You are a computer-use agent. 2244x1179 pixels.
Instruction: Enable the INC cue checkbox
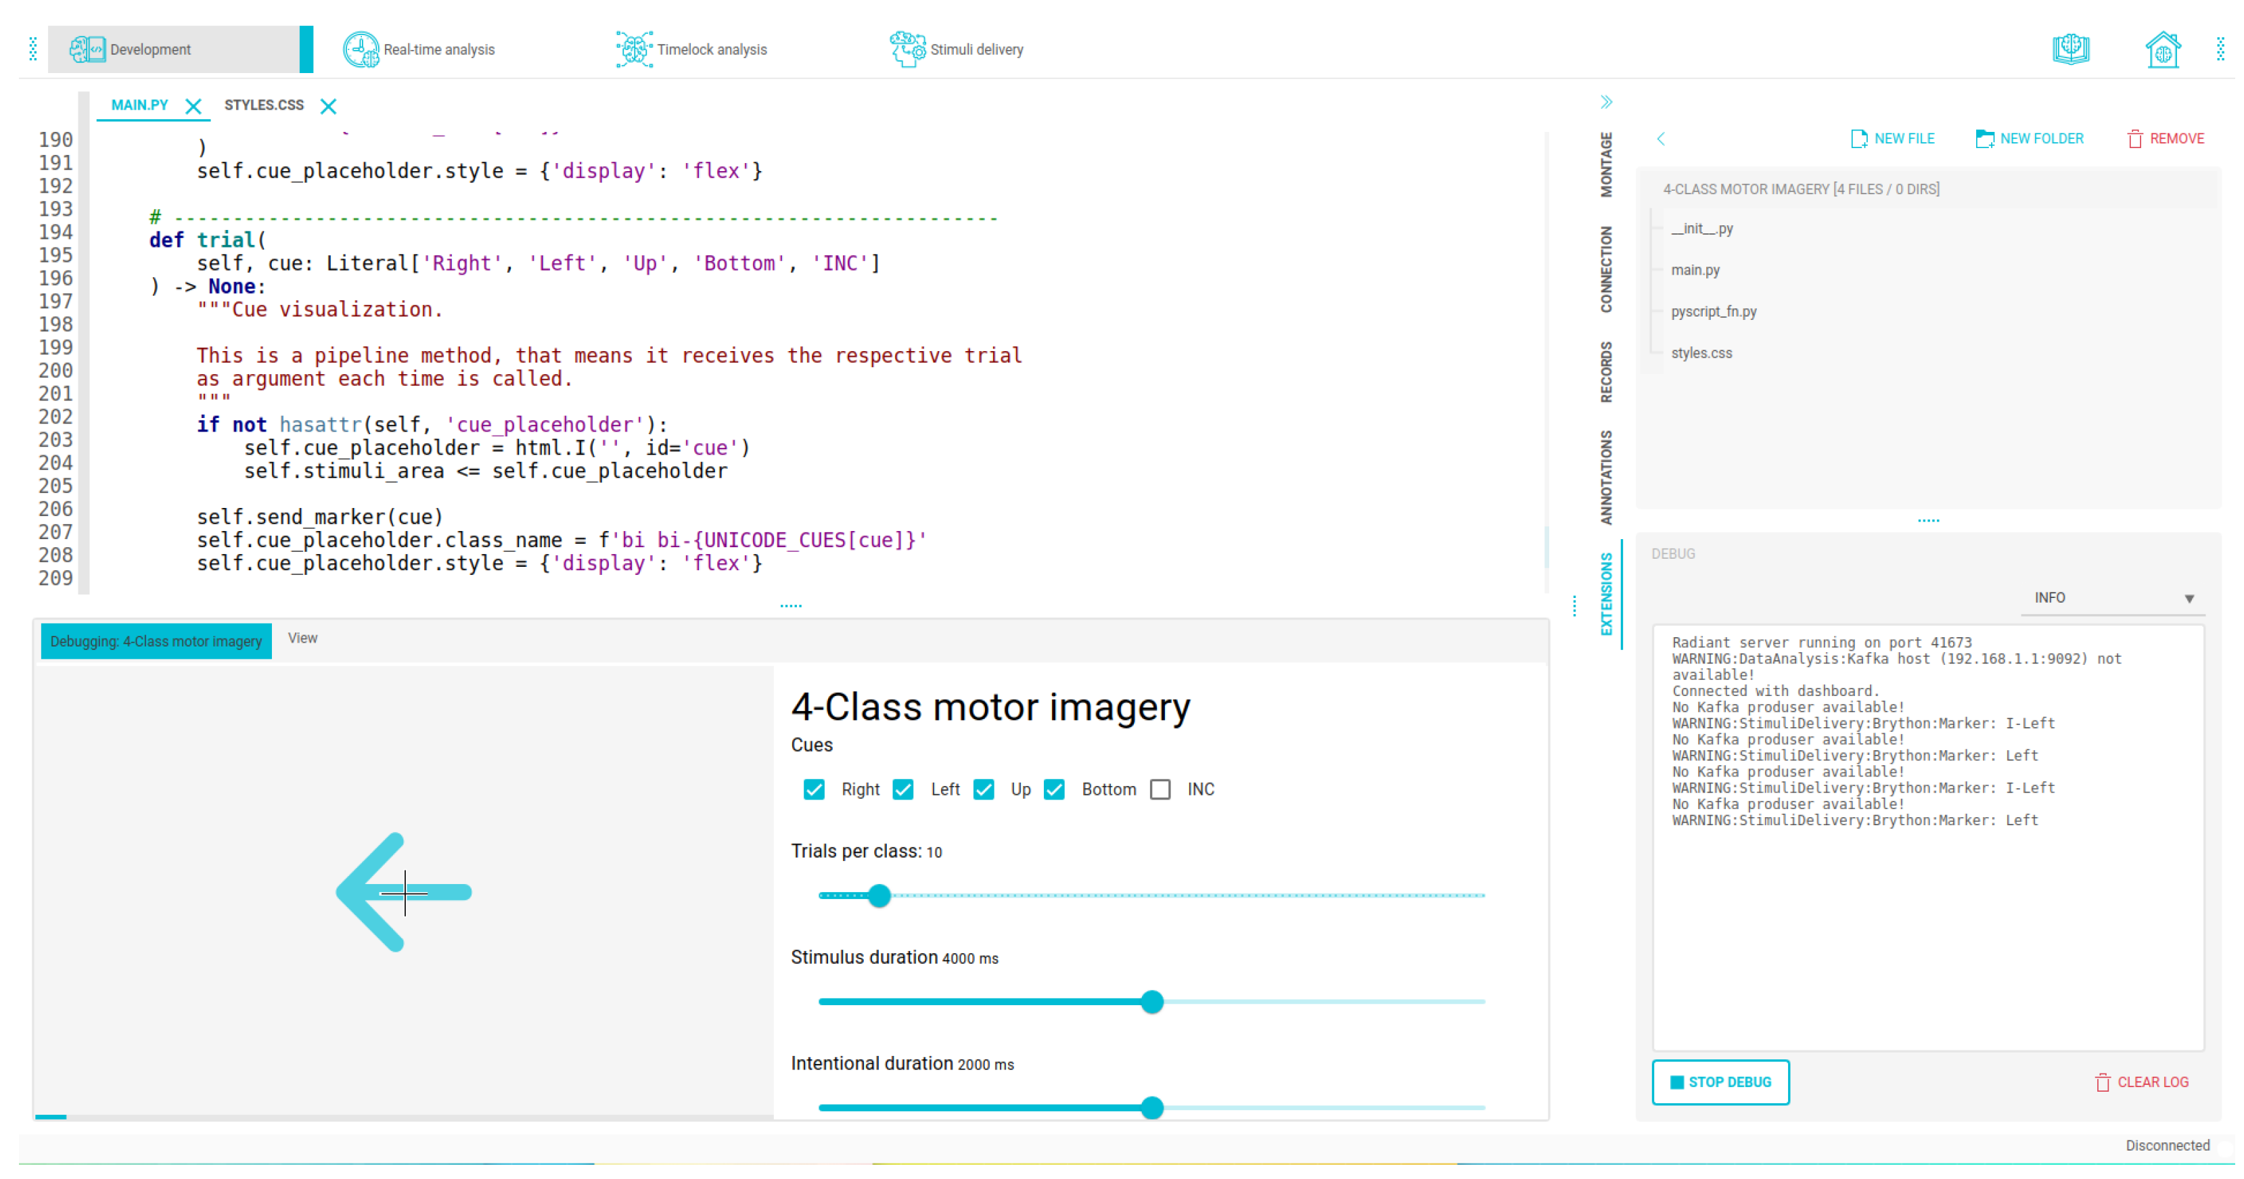pyautogui.click(x=1160, y=789)
